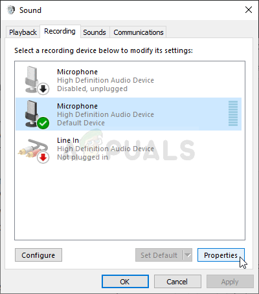Switch to the Playback tab
The height and width of the screenshot is (294, 259).
23,32
